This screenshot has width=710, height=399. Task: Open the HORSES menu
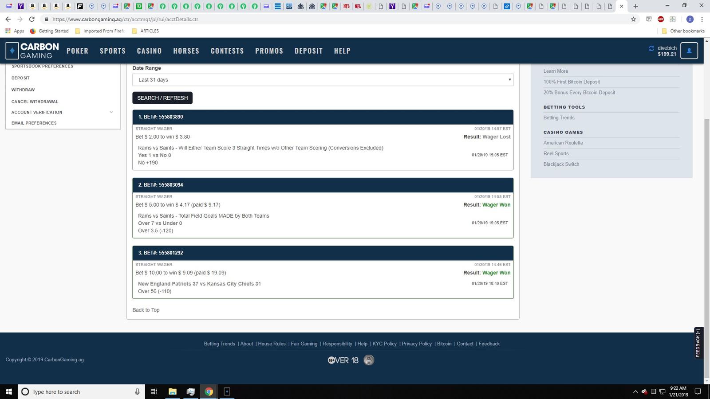point(186,51)
